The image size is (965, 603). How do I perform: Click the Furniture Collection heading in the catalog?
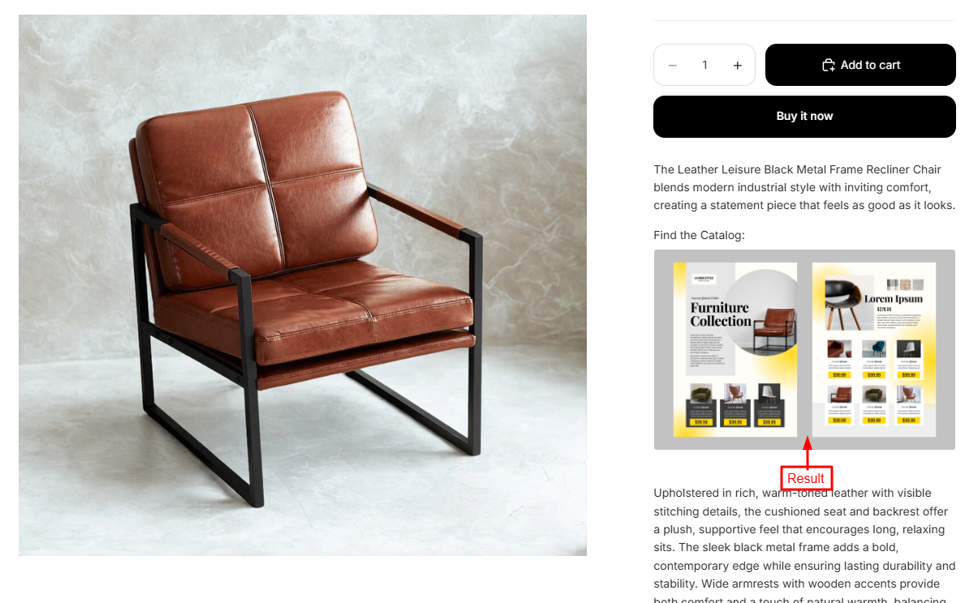coord(721,314)
